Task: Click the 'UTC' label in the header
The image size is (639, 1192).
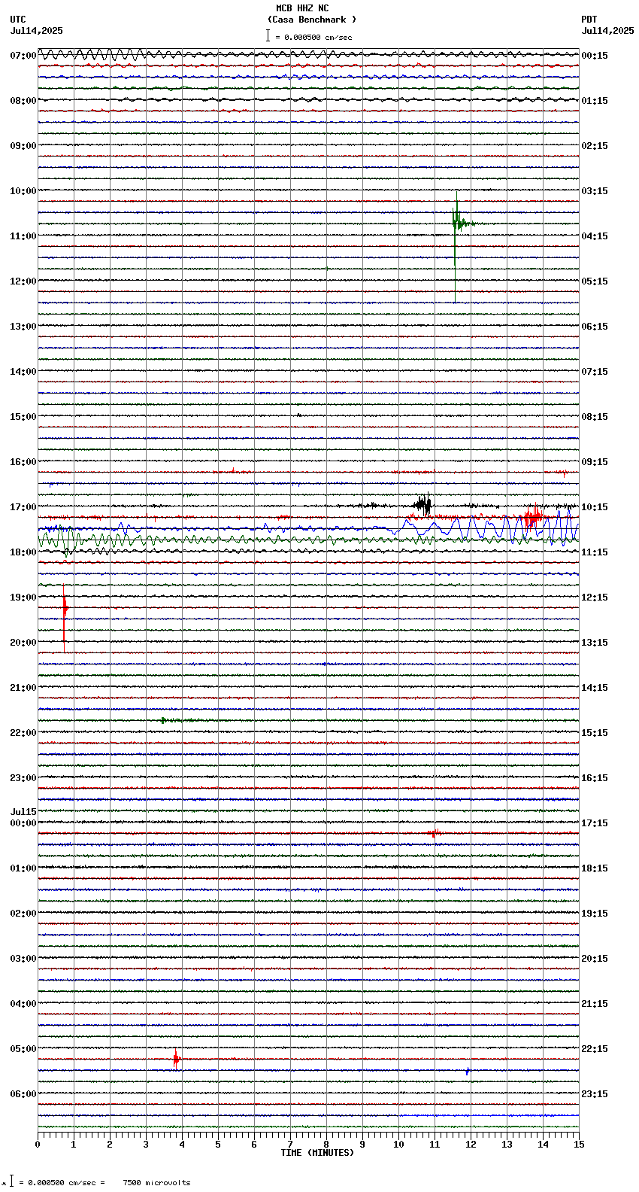Action: click(x=18, y=20)
